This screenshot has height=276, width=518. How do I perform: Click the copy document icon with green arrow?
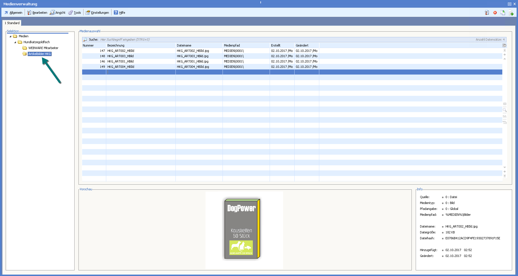click(x=503, y=13)
